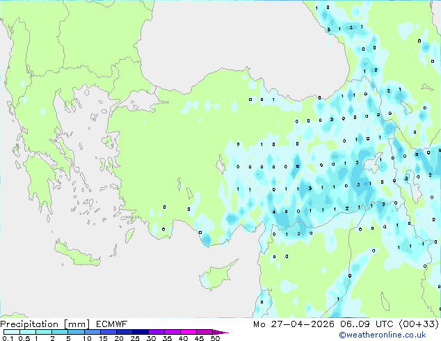Click the '25' legend scale label

[135, 338]
